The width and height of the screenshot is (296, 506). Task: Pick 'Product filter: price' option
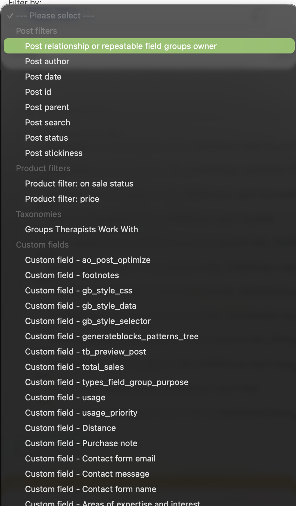(x=62, y=199)
